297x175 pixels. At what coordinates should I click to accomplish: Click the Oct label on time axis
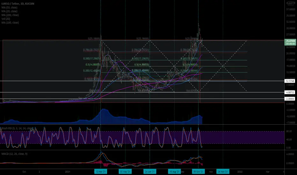(24, 172)
